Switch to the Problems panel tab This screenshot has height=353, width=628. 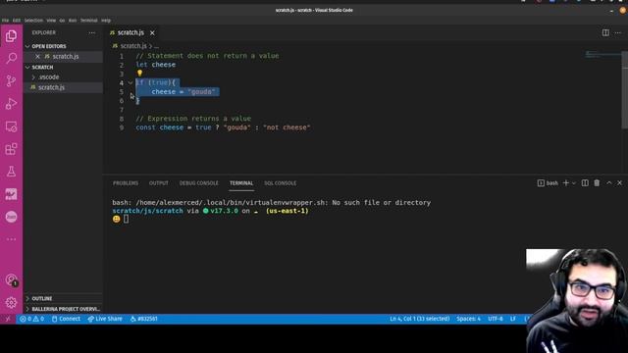126,183
